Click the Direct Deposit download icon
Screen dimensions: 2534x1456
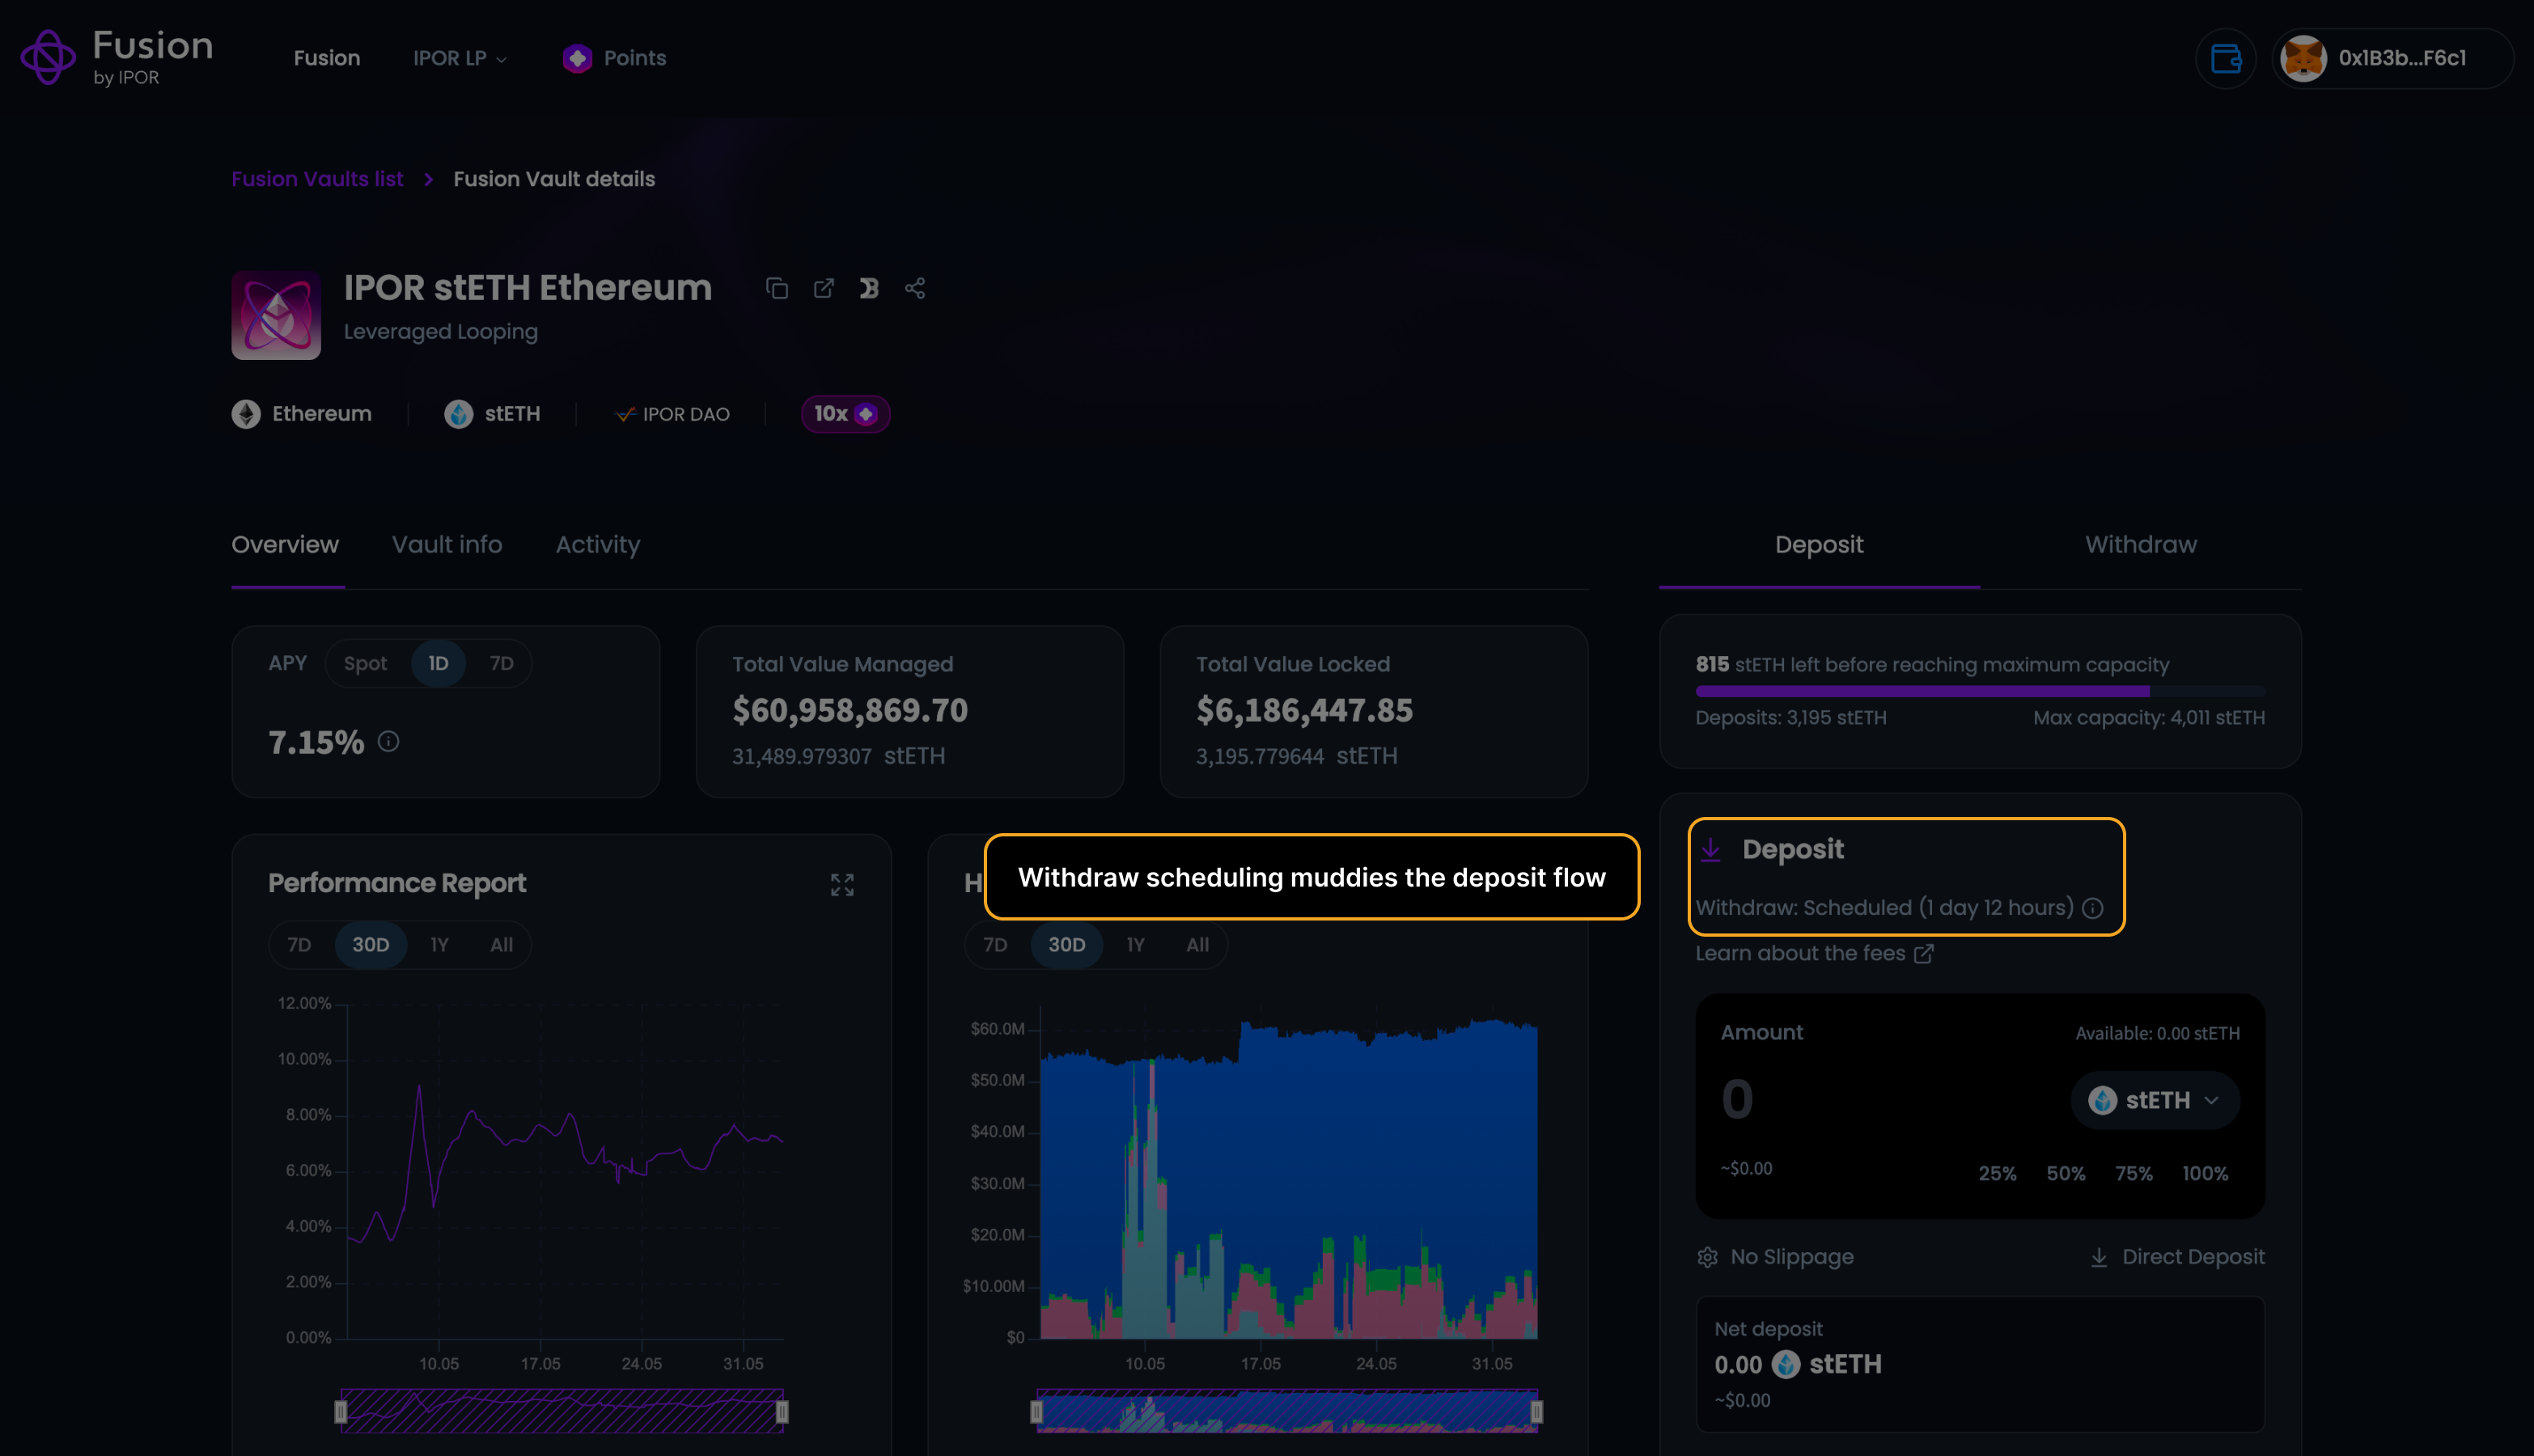2099,1257
